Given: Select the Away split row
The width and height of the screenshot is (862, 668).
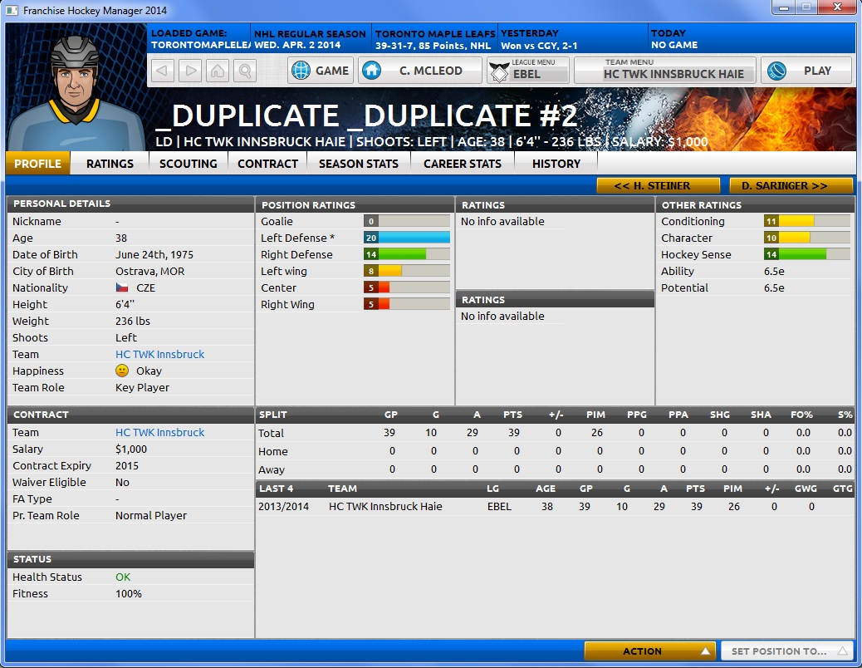Looking at the screenshot, I should tap(555, 469).
